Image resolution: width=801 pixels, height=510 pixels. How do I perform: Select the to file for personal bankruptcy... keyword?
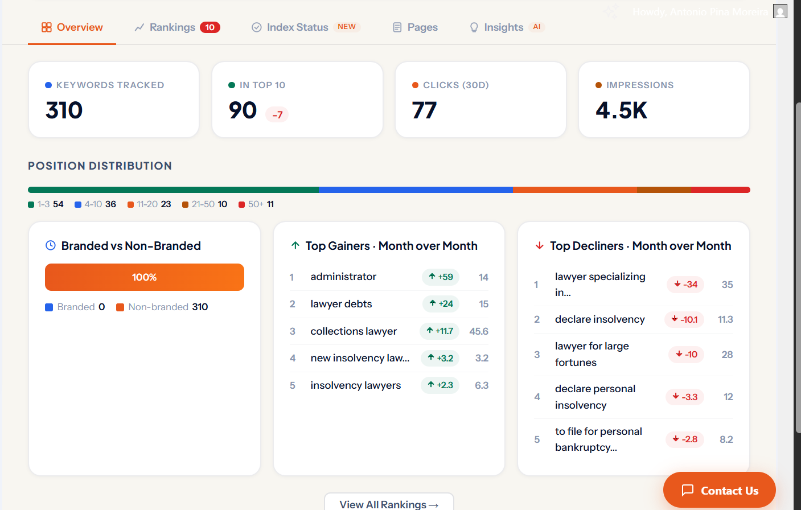pyautogui.click(x=599, y=439)
